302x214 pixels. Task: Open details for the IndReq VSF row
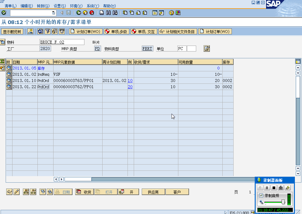(x=9, y=74)
